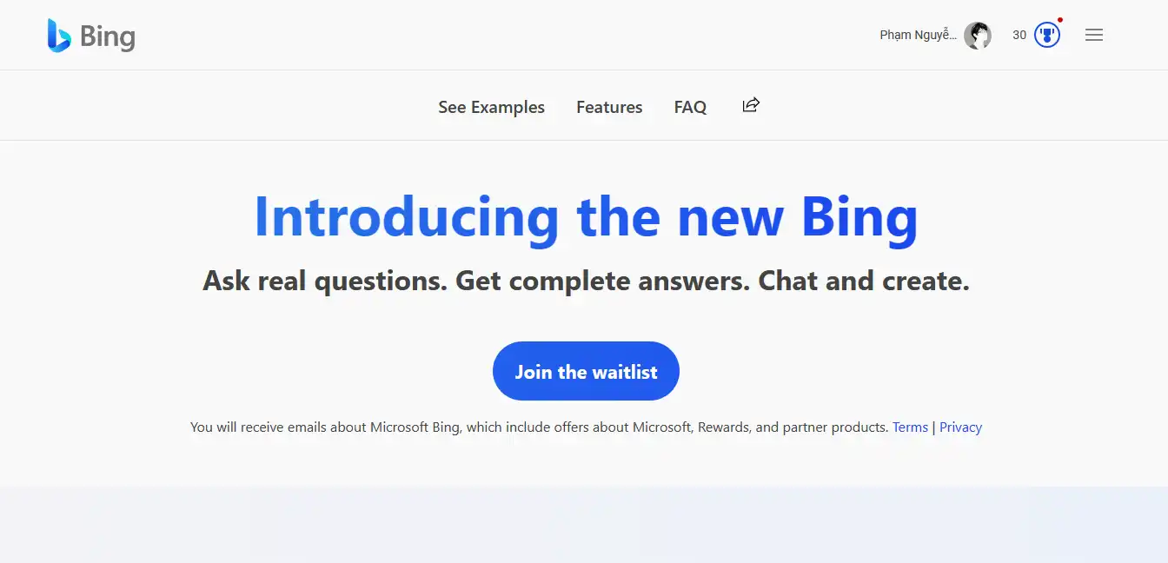Image resolution: width=1168 pixels, height=563 pixels.
Task: Open the FAQ navigation item
Action: pos(690,107)
